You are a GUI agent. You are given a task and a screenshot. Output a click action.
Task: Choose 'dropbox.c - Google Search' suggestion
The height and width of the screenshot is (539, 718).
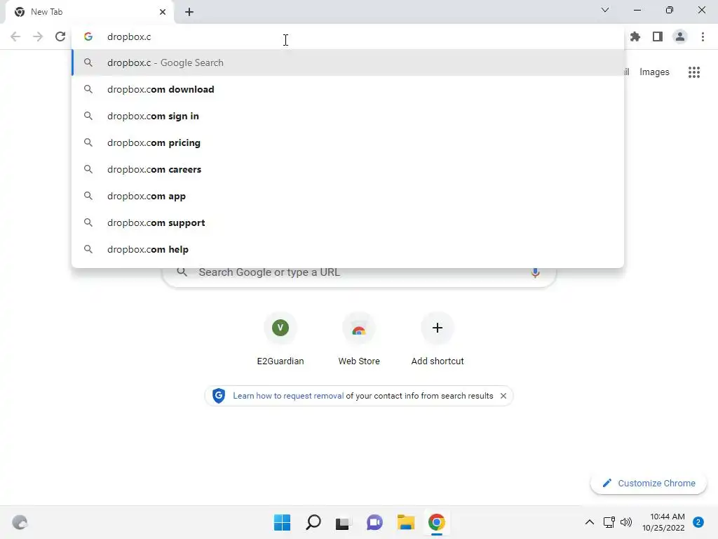(348, 62)
